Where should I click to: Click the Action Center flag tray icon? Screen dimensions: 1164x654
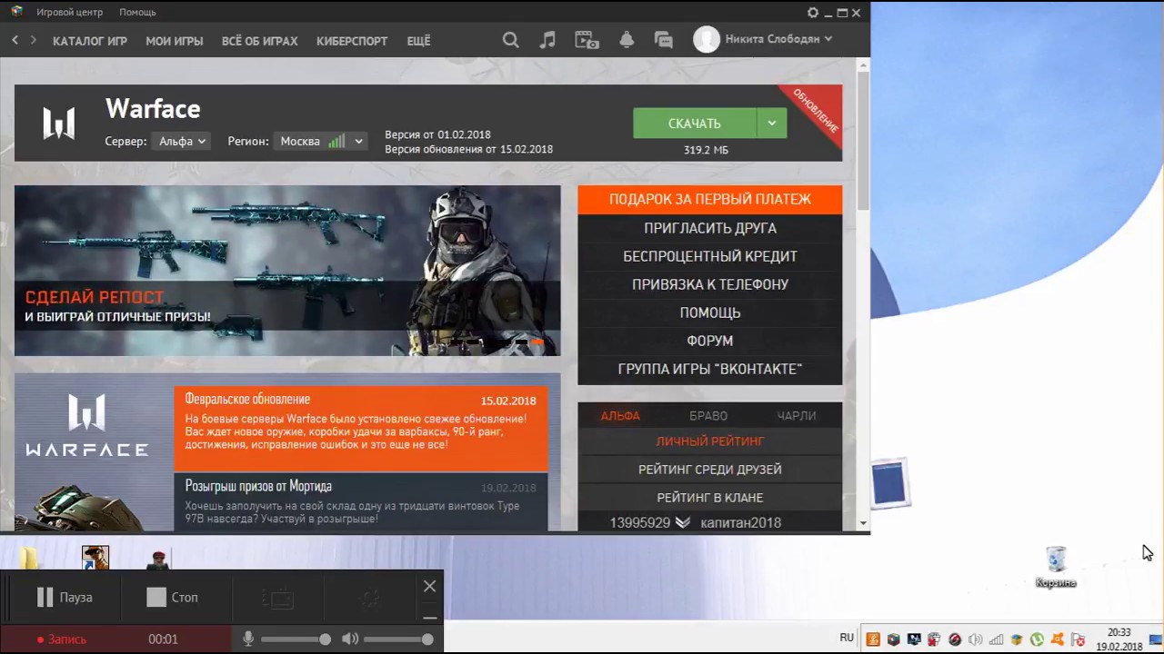[1078, 639]
